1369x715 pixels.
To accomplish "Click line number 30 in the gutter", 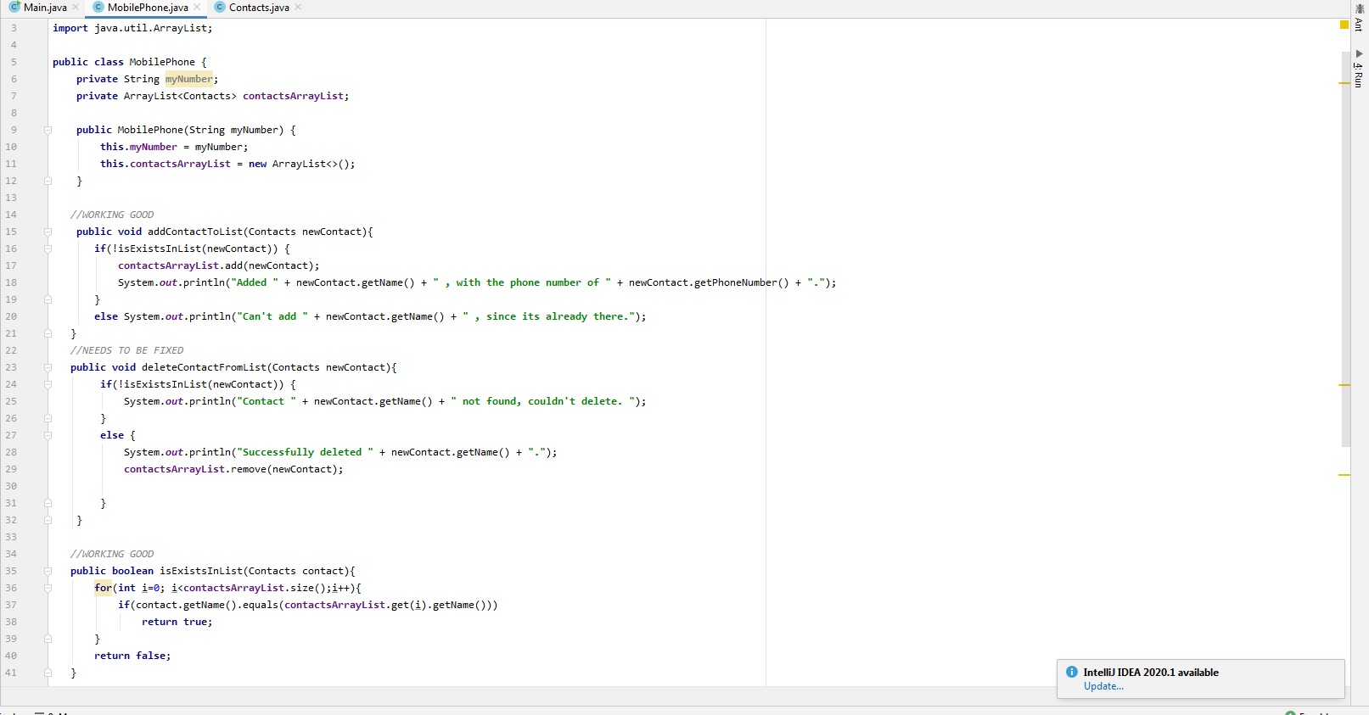I will [x=11, y=486].
